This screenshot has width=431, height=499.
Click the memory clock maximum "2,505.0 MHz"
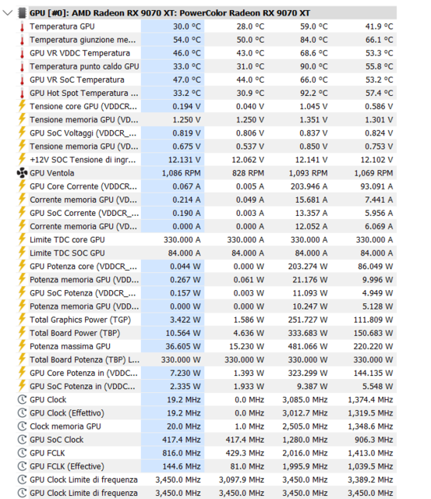pyautogui.click(x=305, y=426)
